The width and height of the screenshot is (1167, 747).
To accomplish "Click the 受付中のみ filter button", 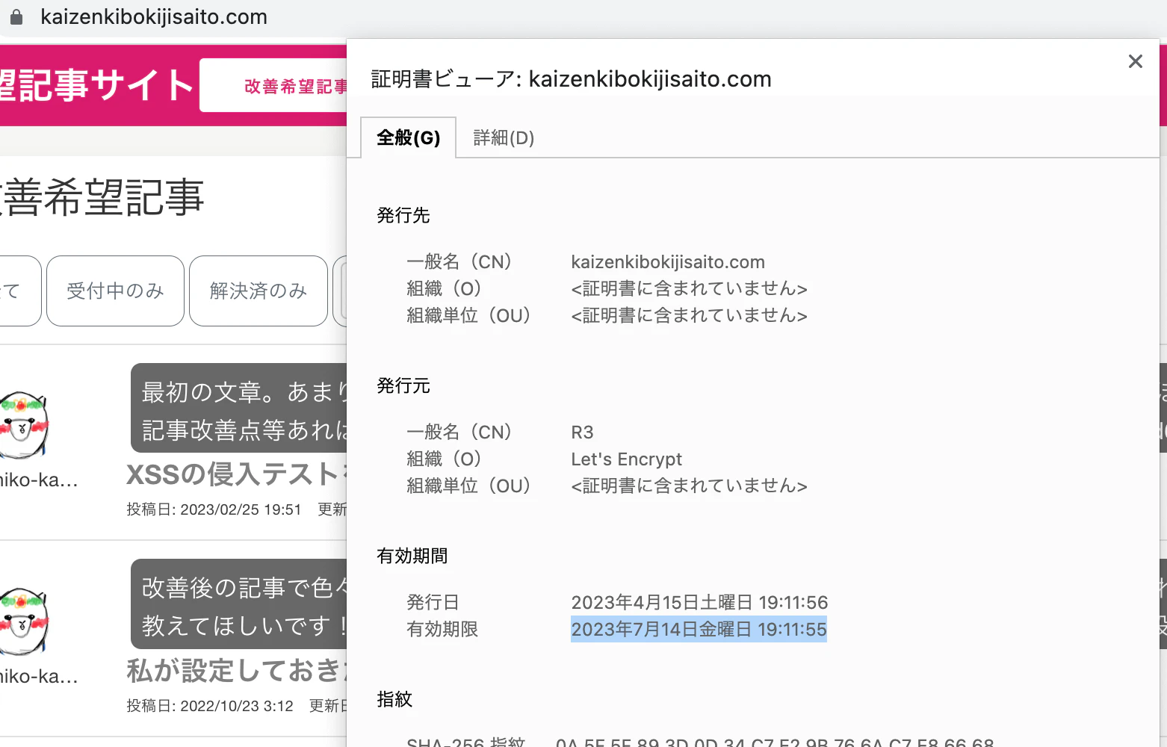I will pos(114,291).
